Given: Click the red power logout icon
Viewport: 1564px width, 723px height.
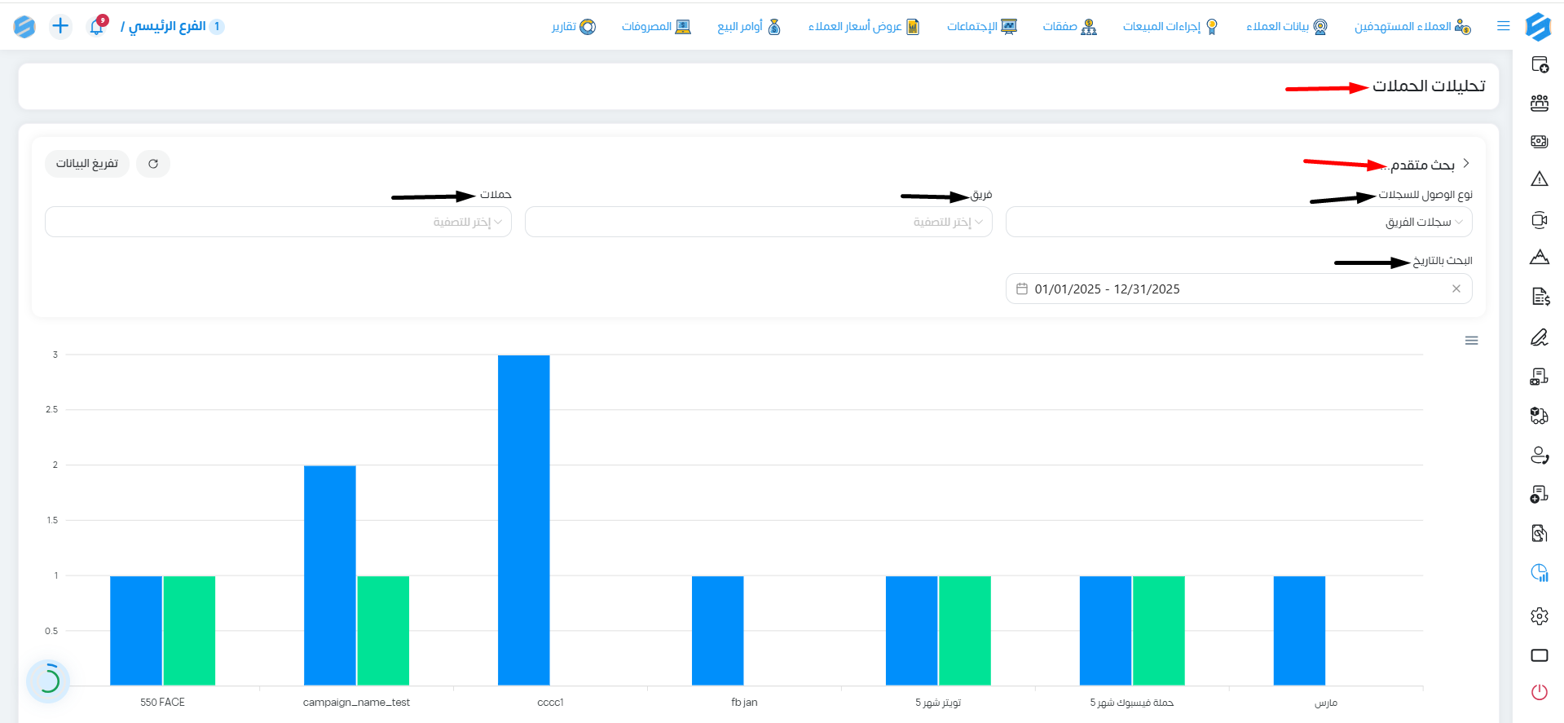Looking at the screenshot, I should 1539,692.
